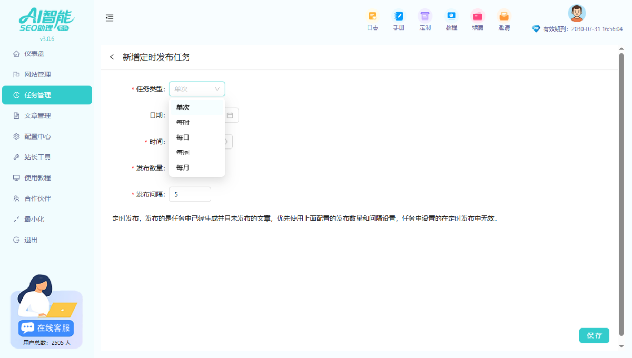Select 任务管理 in the sidebar

click(x=47, y=95)
